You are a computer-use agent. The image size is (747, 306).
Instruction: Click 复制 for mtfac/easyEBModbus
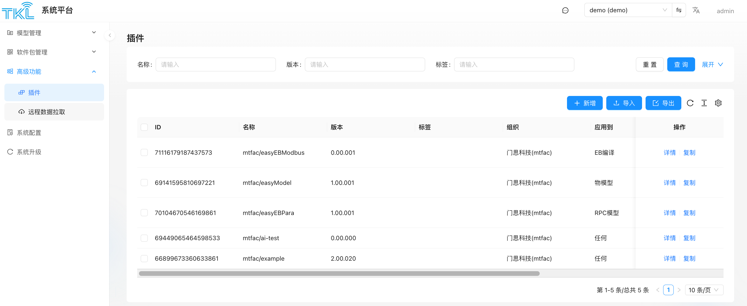coord(689,152)
